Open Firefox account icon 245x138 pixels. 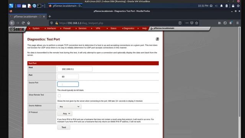click(230, 23)
